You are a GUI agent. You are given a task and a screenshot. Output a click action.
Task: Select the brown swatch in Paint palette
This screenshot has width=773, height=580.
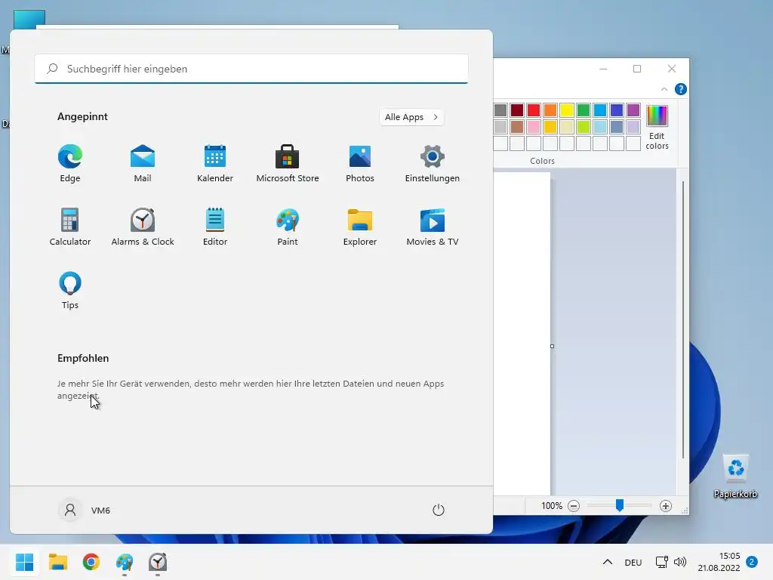pyautogui.click(x=517, y=127)
